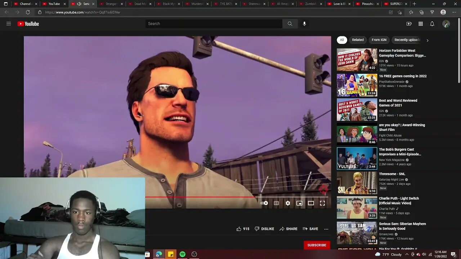Go back in browser history
Screen dimensions: 461x259
pyautogui.click(x=6, y=12)
